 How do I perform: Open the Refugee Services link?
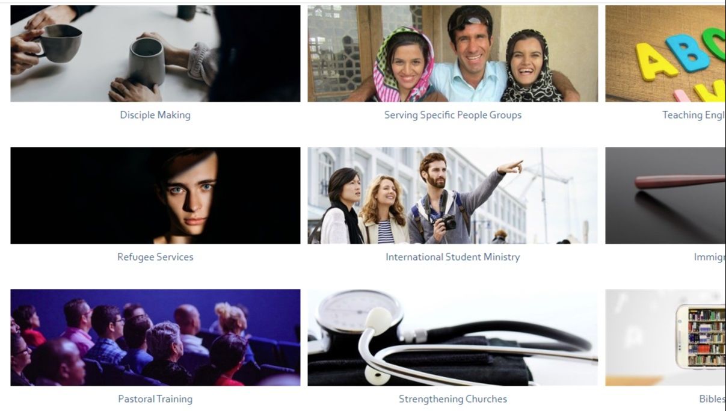(x=155, y=257)
